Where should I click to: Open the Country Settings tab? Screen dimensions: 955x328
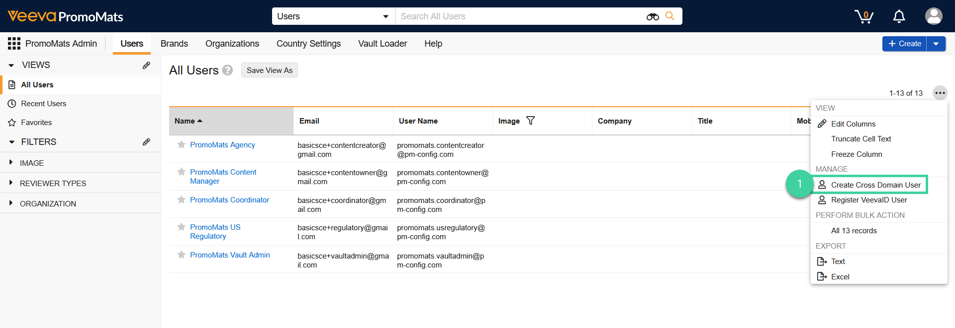pos(308,44)
